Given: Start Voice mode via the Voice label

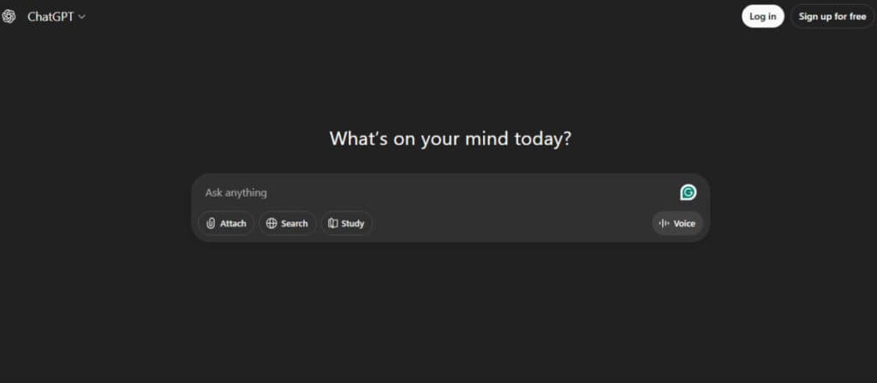Looking at the screenshot, I should point(684,223).
